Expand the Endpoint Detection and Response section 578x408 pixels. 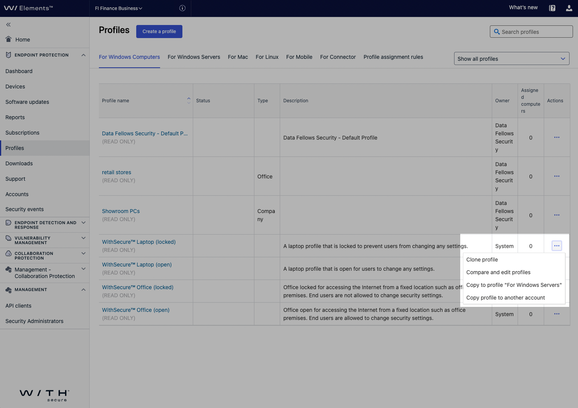(x=84, y=222)
